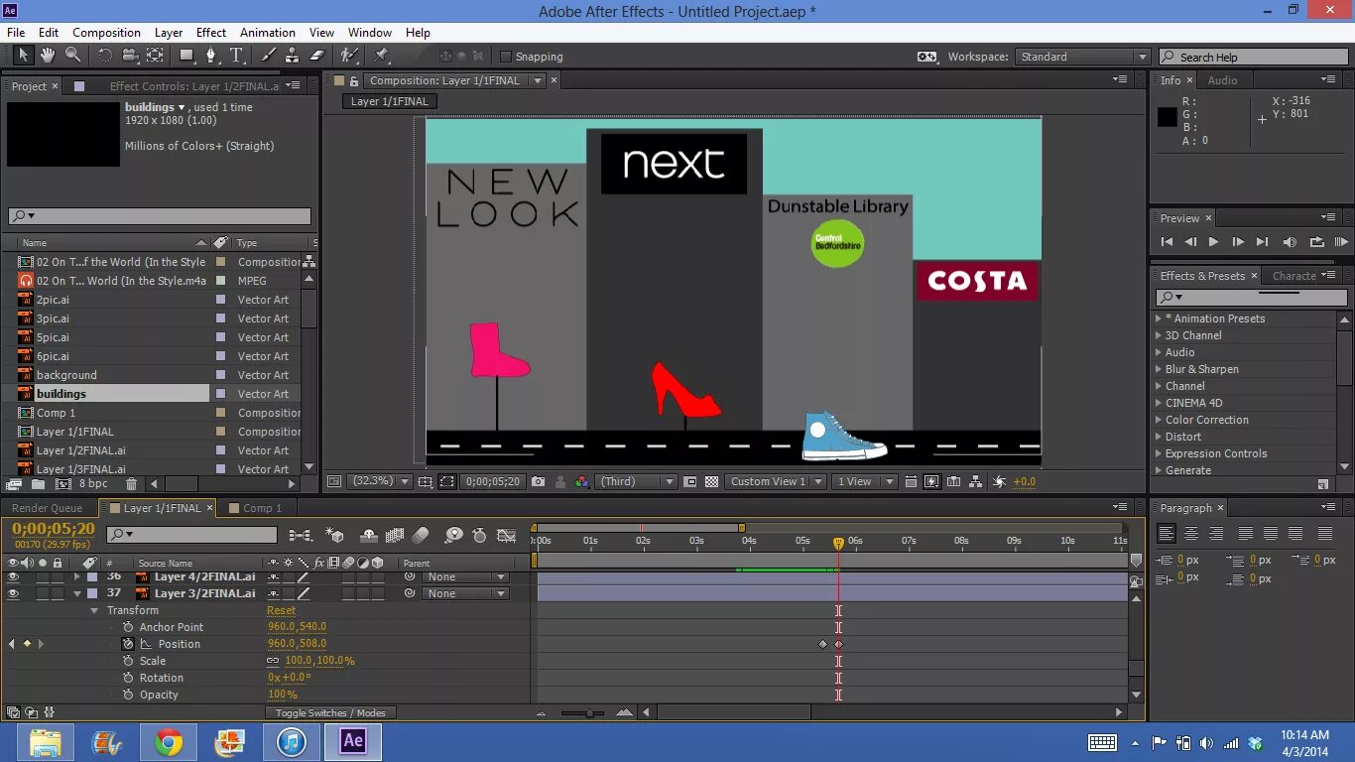Expand the Blur & Sharpen effects category

tap(1158, 369)
